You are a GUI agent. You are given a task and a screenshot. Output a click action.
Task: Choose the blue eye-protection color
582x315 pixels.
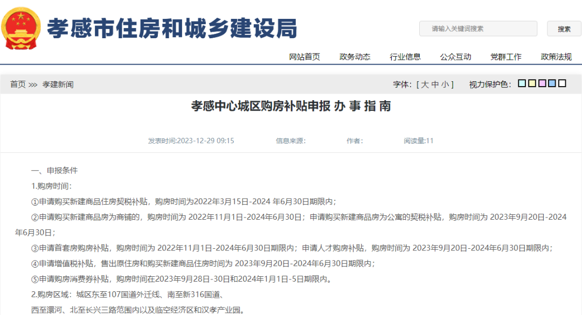click(552, 83)
